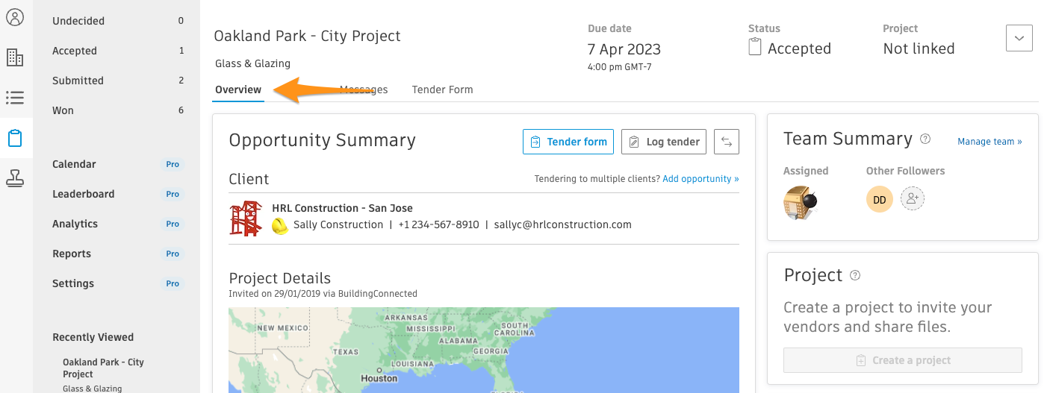
Task: Click the project location map
Action: tap(483, 350)
